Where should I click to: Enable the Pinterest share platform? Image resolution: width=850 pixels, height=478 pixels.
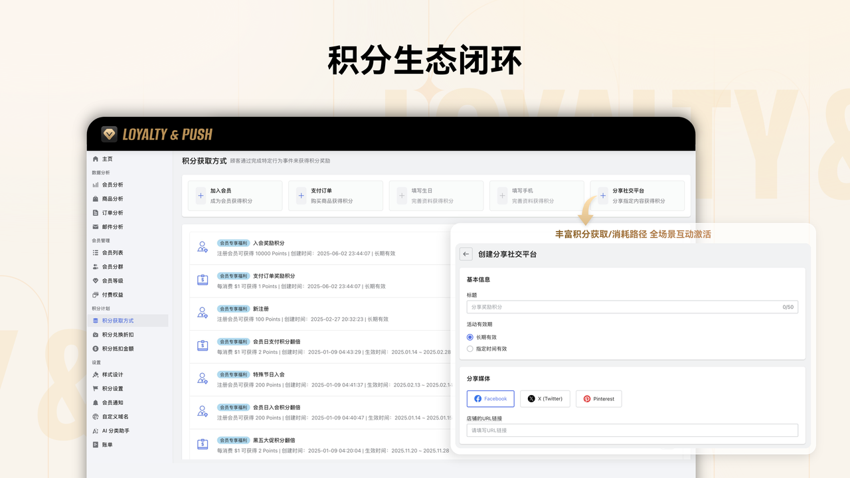[x=598, y=398]
